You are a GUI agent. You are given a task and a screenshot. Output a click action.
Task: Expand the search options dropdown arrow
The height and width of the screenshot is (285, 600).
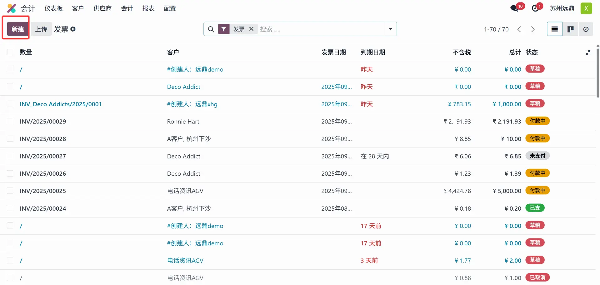pos(390,29)
